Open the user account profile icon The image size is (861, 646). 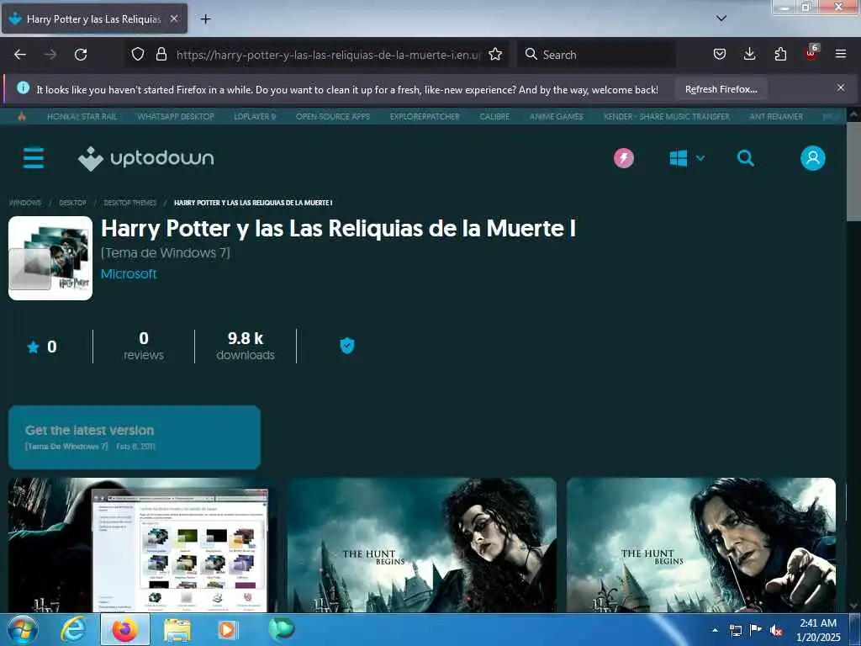813,158
